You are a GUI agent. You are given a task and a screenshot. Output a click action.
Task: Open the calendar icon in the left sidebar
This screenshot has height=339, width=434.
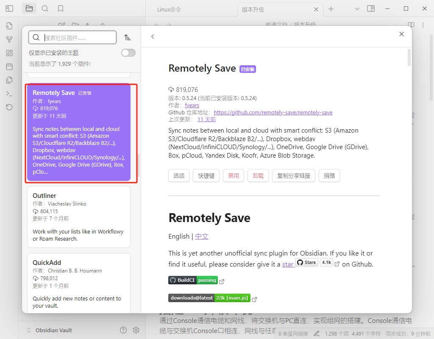click(9, 67)
